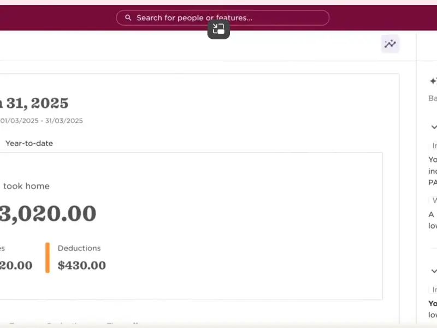Select the $430.00 deductions amount
Viewport: 437px width, 328px height.
[82, 266]
